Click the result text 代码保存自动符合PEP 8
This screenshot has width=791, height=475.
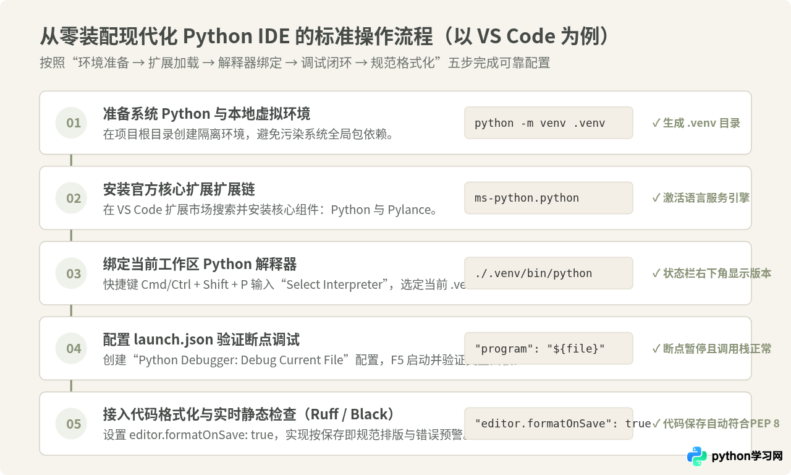tap(716, 424)
